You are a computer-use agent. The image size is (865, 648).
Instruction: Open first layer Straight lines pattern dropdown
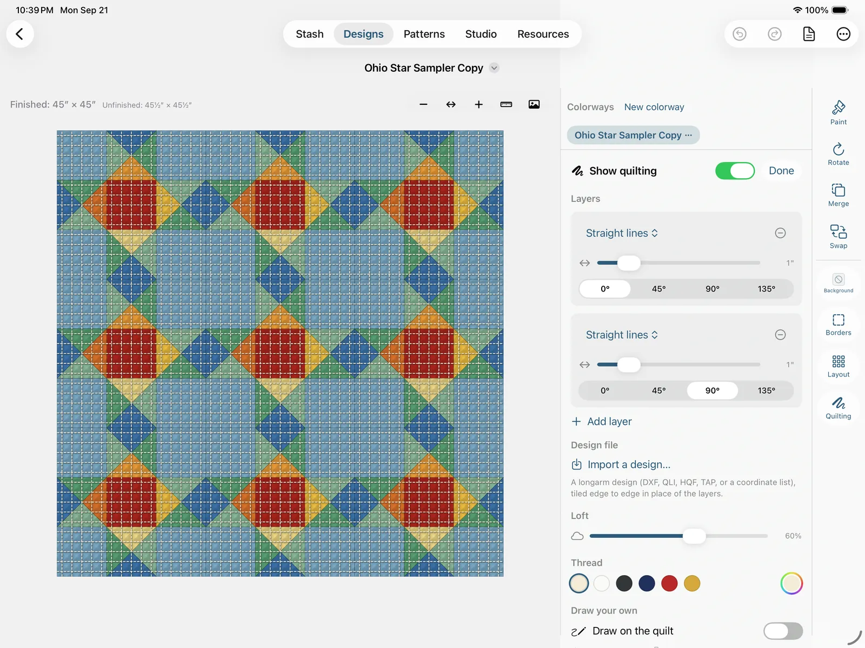[x=622, y=233]
